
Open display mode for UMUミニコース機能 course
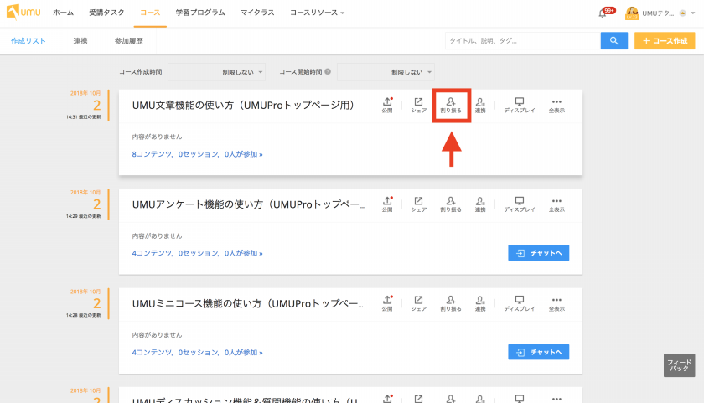click(520, 303)
